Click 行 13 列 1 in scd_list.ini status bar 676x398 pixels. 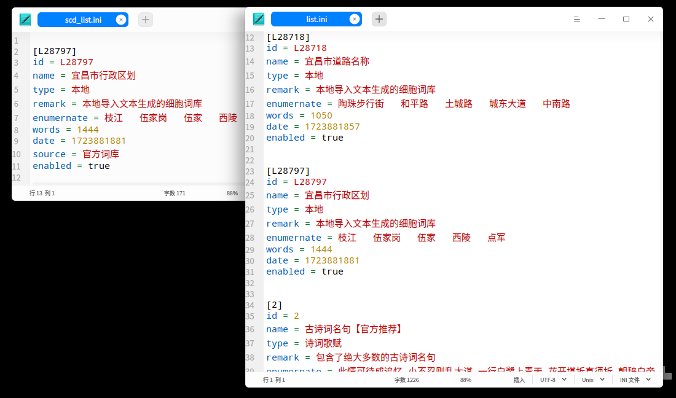click(42, 193)
